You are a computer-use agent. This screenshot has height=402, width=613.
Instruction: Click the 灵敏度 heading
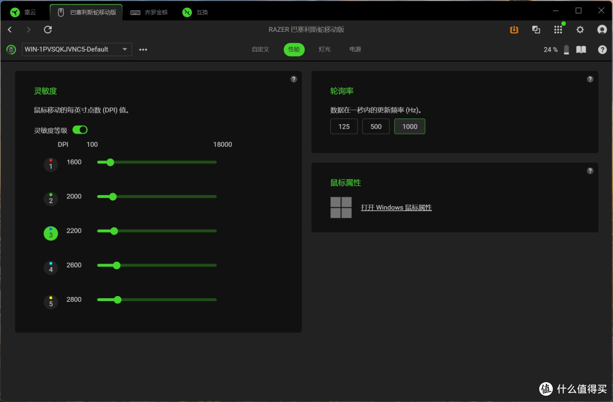point(45,91)
